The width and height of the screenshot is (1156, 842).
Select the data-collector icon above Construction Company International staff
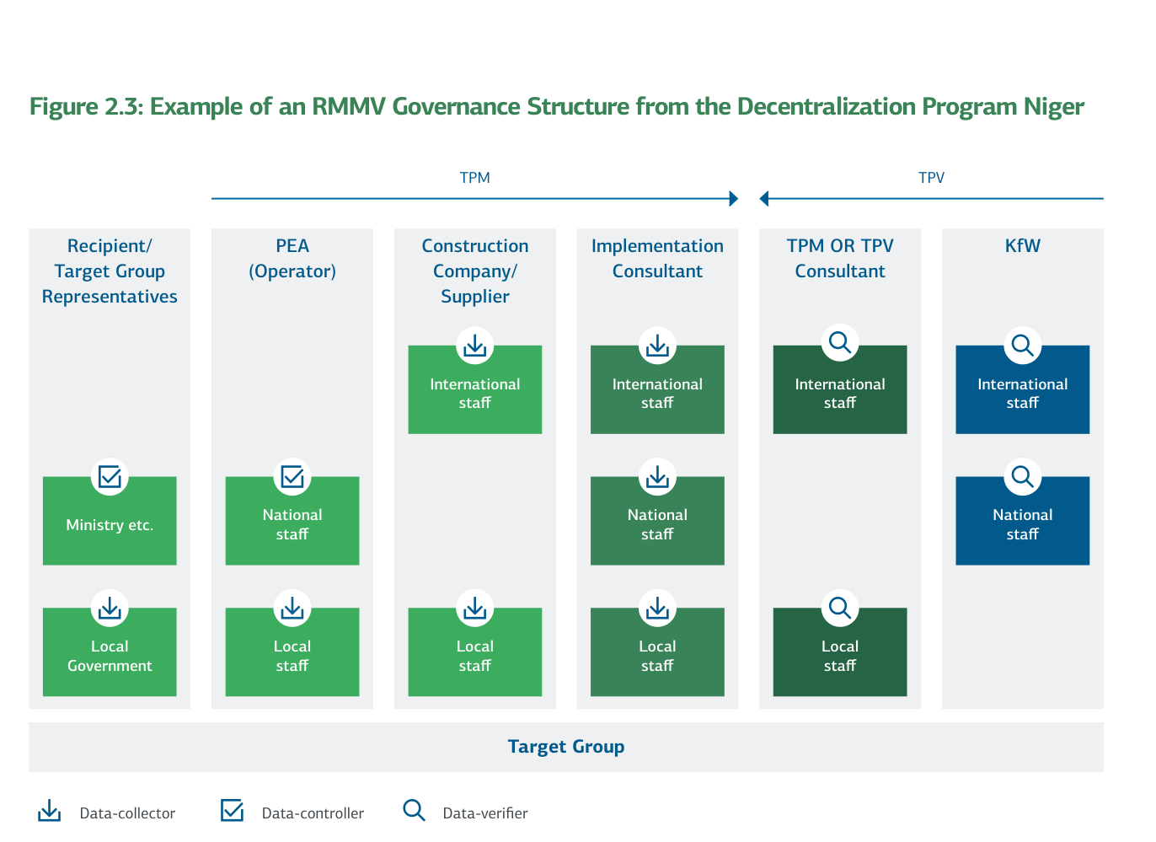pos(474,346)
